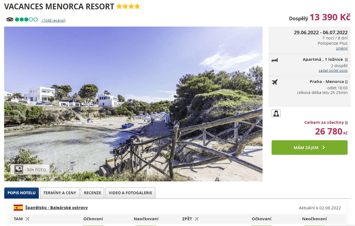Click the photo gallery icon on the image

(19, 169)
